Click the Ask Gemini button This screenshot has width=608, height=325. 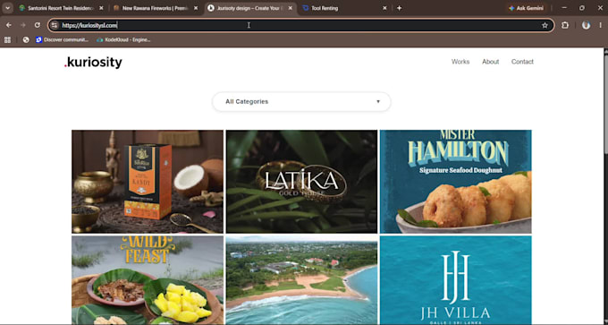click(526, 8)
